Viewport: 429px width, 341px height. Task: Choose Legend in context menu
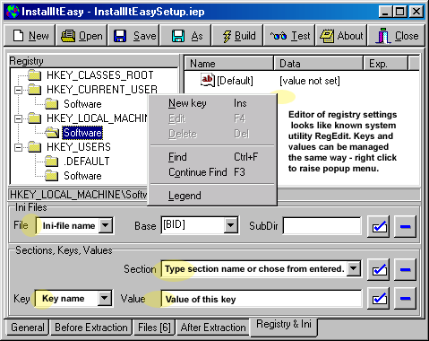coord(212,196)
